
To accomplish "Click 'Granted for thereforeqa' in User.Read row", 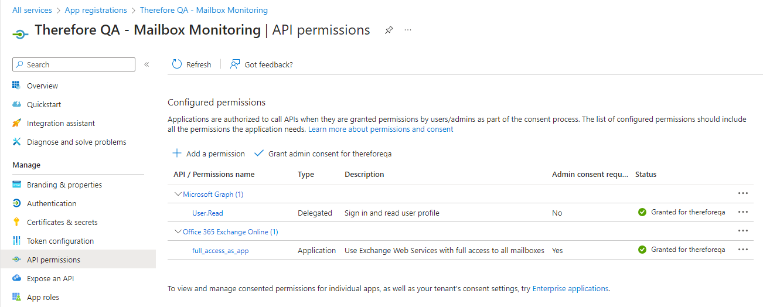I will tap(688, 212).
